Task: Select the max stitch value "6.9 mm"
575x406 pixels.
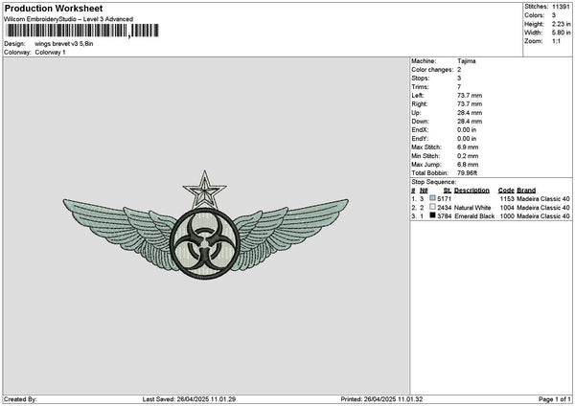Action: point(468,147)
